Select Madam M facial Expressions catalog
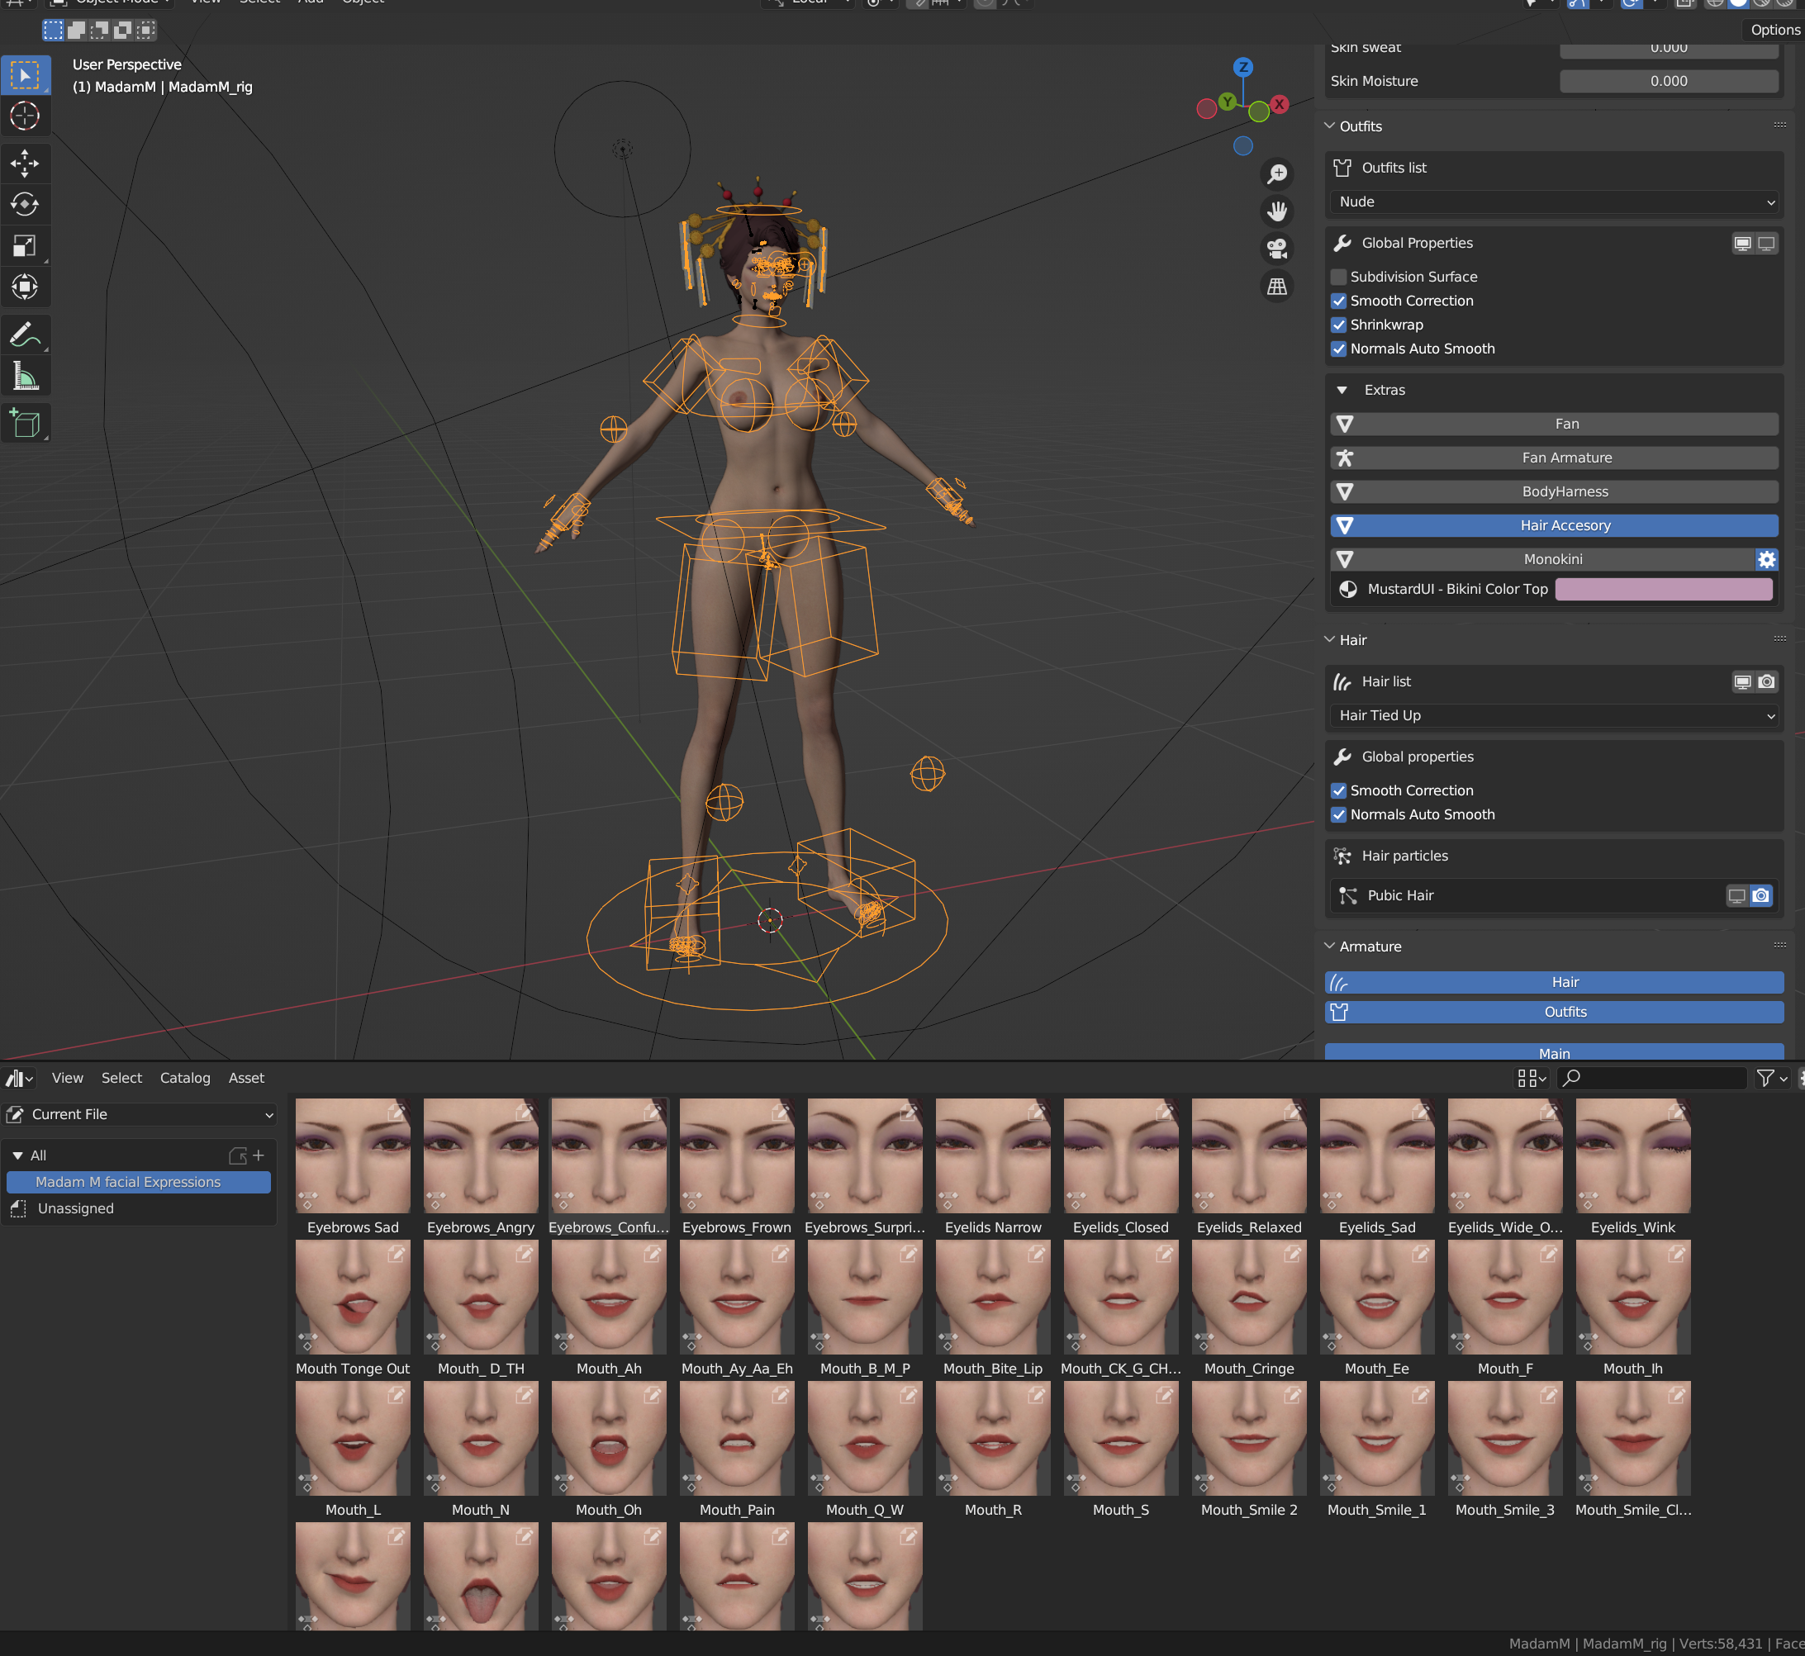 [138, 1182]
